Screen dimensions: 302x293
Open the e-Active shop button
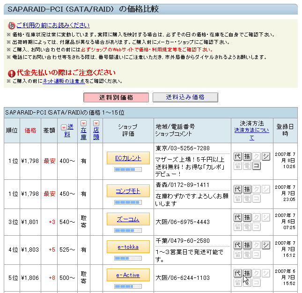pyautogui.click(x=128, y=275)
